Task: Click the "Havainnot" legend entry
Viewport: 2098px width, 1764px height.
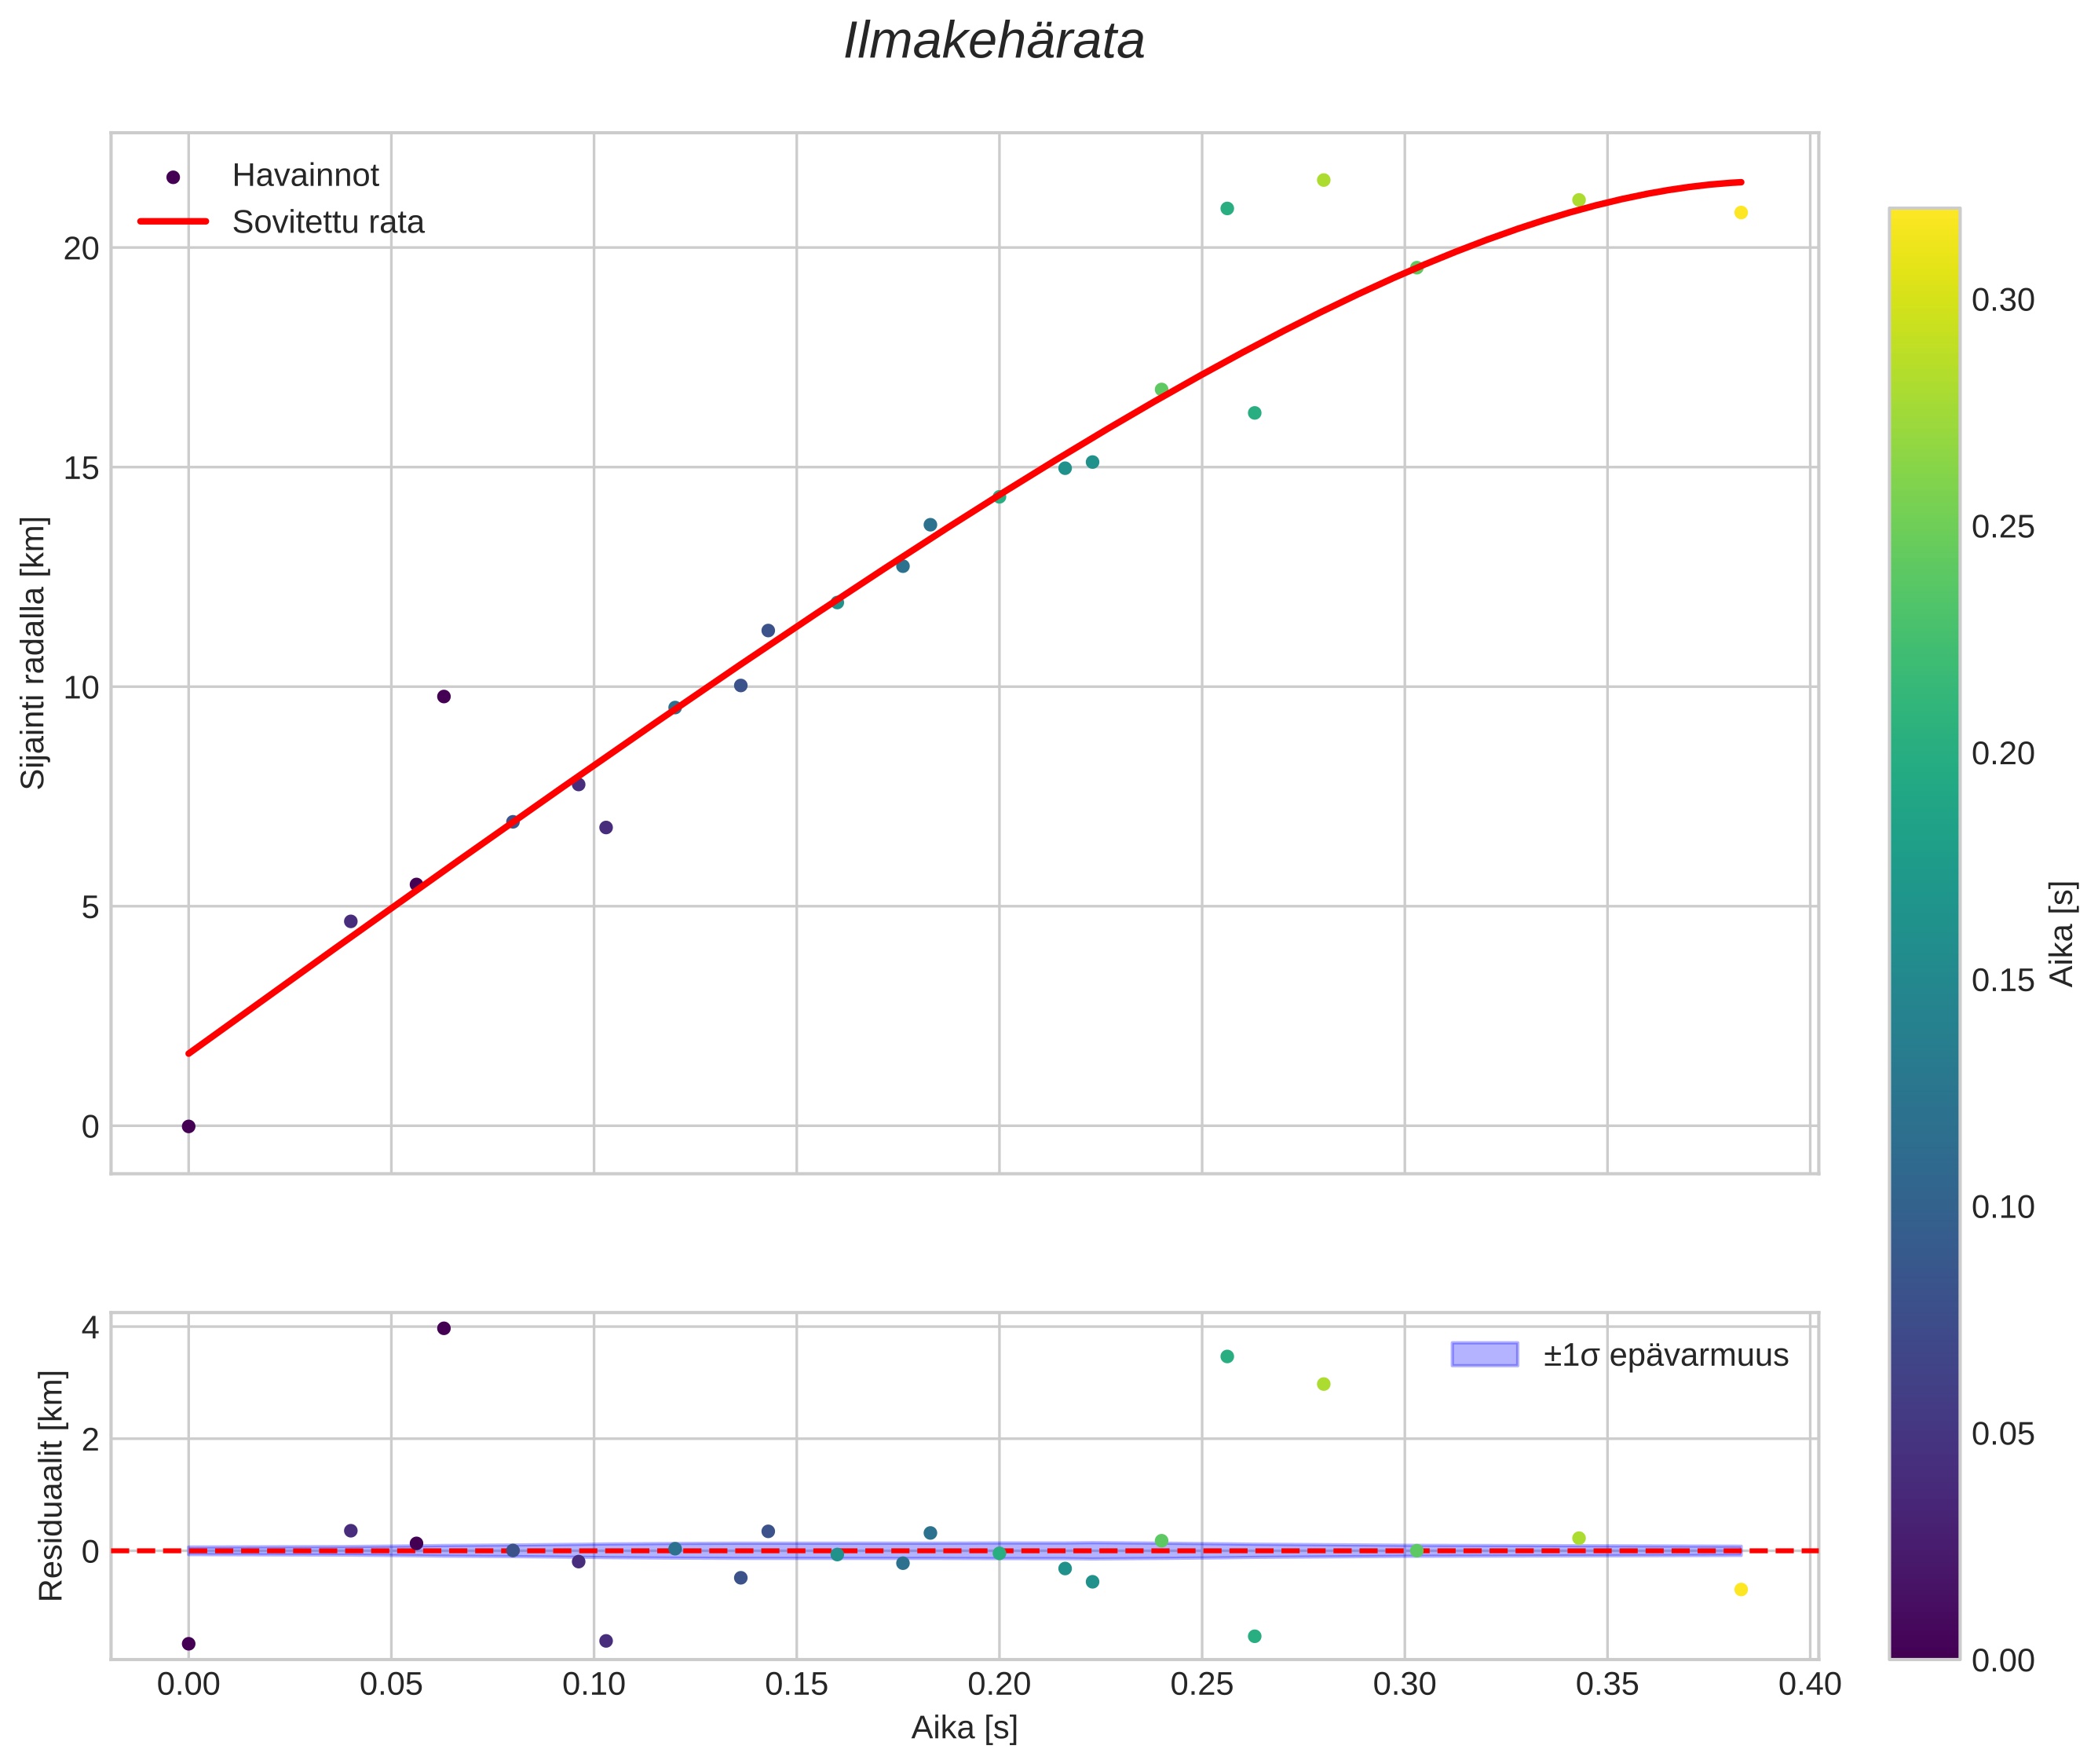Action: pos(305,175)
